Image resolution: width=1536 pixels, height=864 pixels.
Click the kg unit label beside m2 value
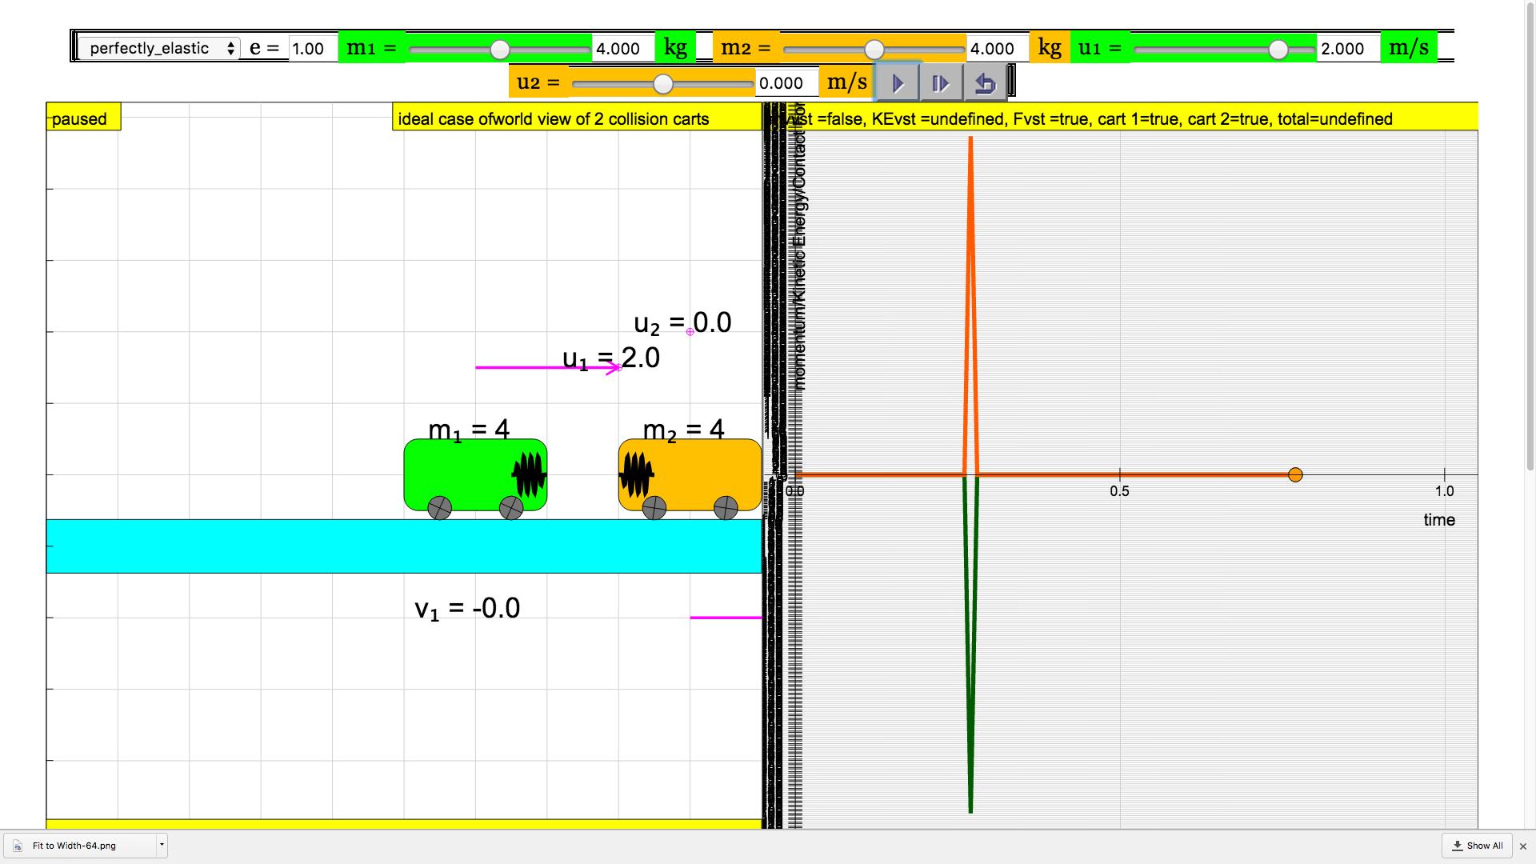click(1050, 48)
